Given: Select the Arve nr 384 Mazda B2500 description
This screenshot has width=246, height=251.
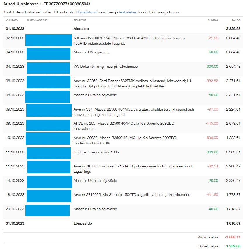Looking at the screenshot, I should [x=134, y=112].
